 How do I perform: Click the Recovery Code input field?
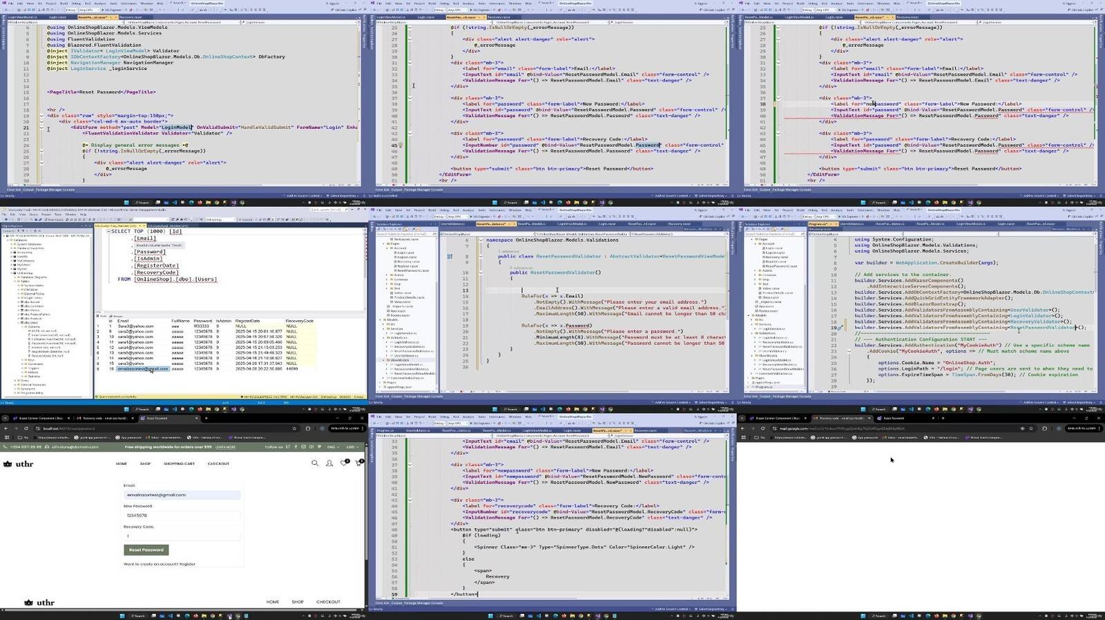pyautogui.click(x=182, y=536)
